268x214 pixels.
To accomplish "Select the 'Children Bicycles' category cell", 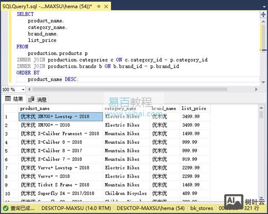I will 126,193.
